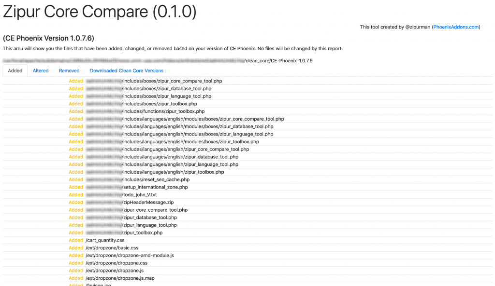Click modules/boxes/zipur_database_tool.php language row
495x286 pixels.
tap(247, 126)
